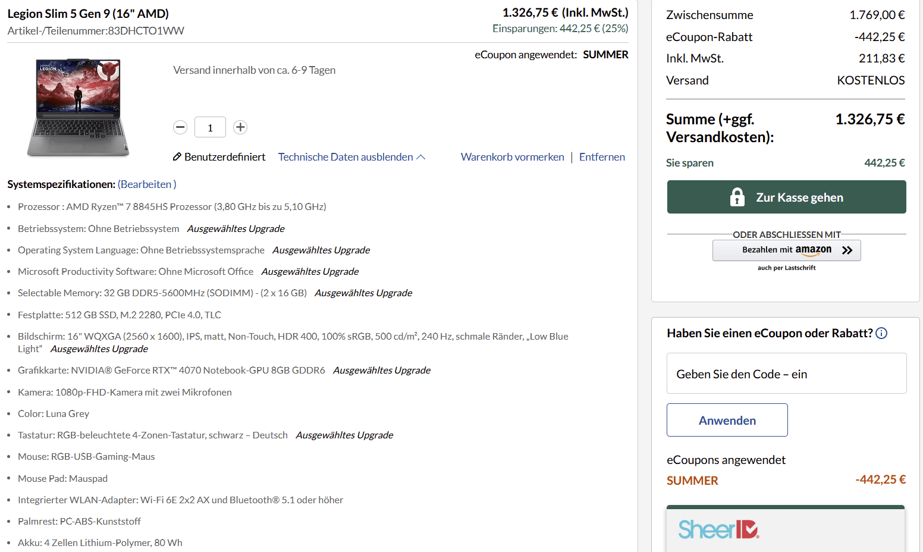Viewport: 923px width, 552px height.
Task: Click the 'Mouse Pad: Mauspad' line
Action: pyautogui.click(x=62, y=478)
